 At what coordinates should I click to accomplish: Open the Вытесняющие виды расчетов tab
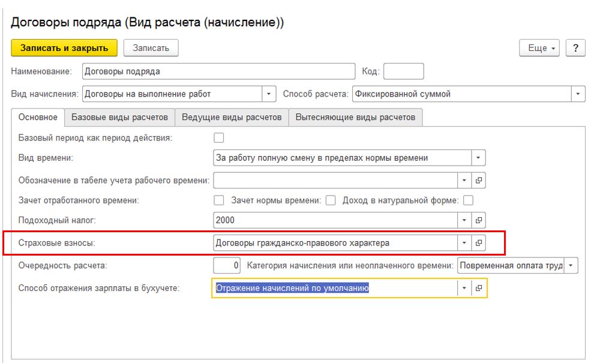[x=355, y=117]
